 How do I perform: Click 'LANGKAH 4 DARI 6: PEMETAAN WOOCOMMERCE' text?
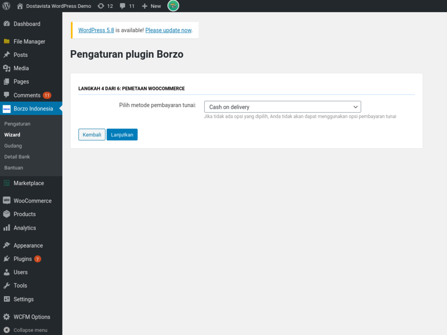click(x=131, y=89)
